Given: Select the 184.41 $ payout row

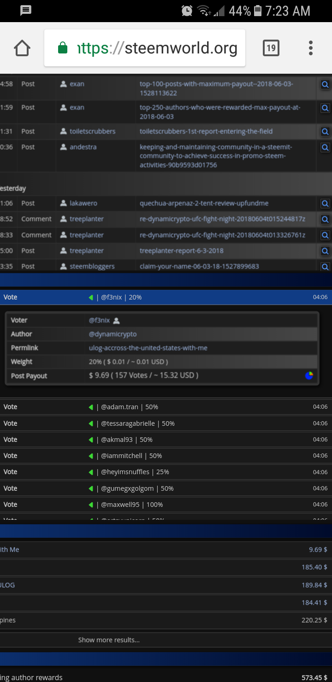Looking at the screenshot, I should (166, 602).
